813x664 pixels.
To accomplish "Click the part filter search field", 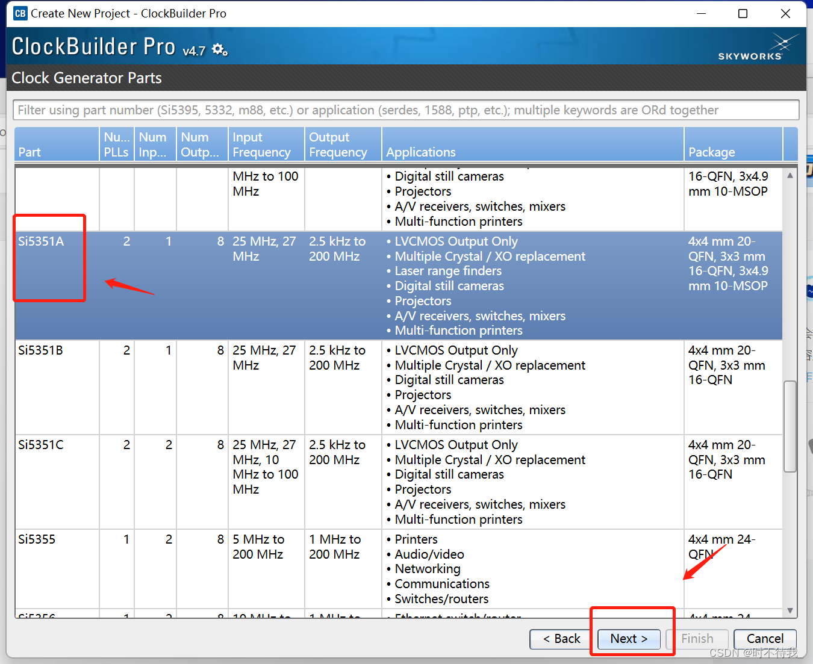I will tap(406, 110).
